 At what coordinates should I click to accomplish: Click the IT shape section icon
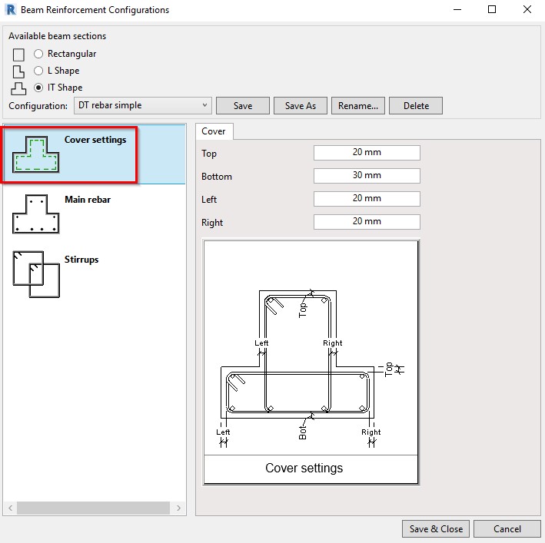coord(18,88)
